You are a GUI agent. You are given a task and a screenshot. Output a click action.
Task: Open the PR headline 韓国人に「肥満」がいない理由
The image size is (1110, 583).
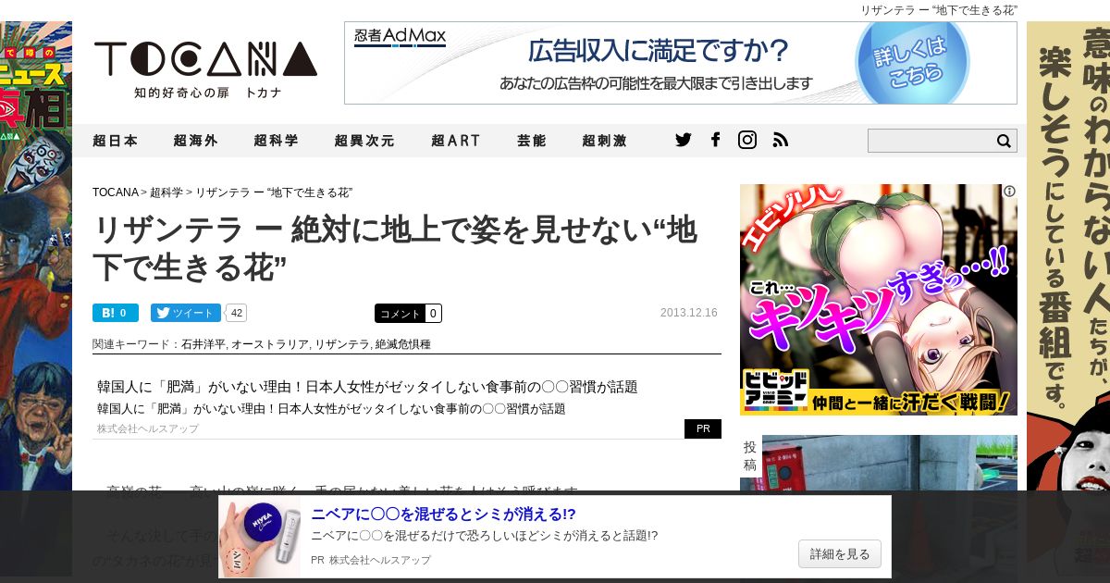[x=367, y=387]
